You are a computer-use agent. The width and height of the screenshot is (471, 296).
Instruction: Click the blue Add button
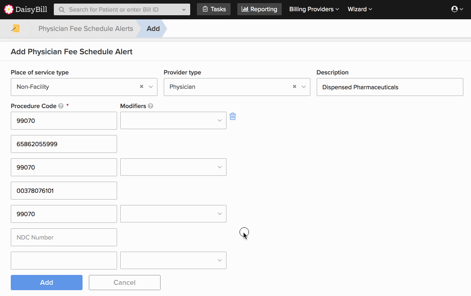tap(47, 283)
